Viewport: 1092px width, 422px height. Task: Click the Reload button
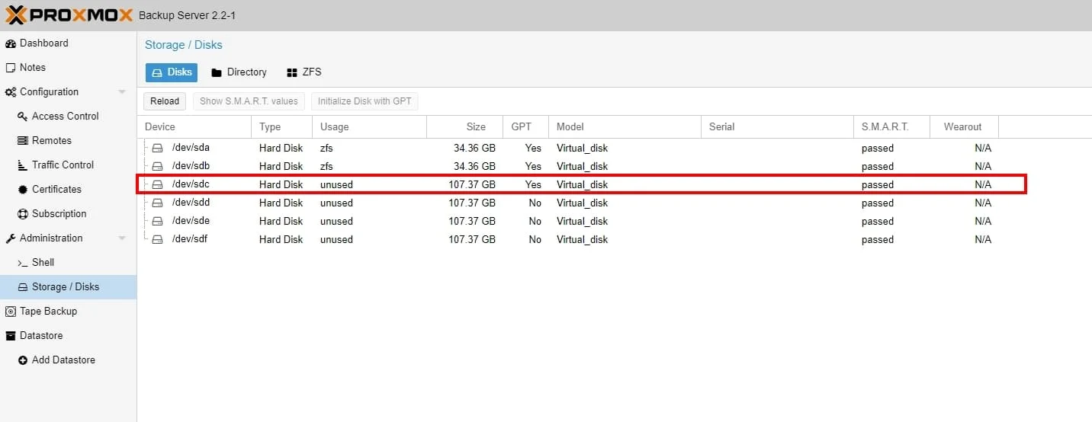(x=165, y=101)
